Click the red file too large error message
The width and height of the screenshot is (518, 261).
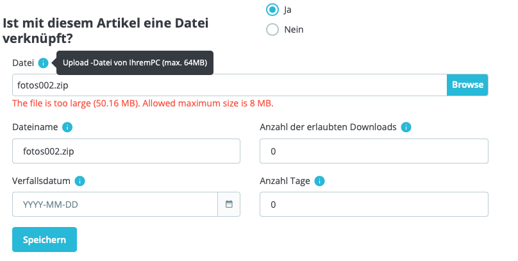(143, 103)
